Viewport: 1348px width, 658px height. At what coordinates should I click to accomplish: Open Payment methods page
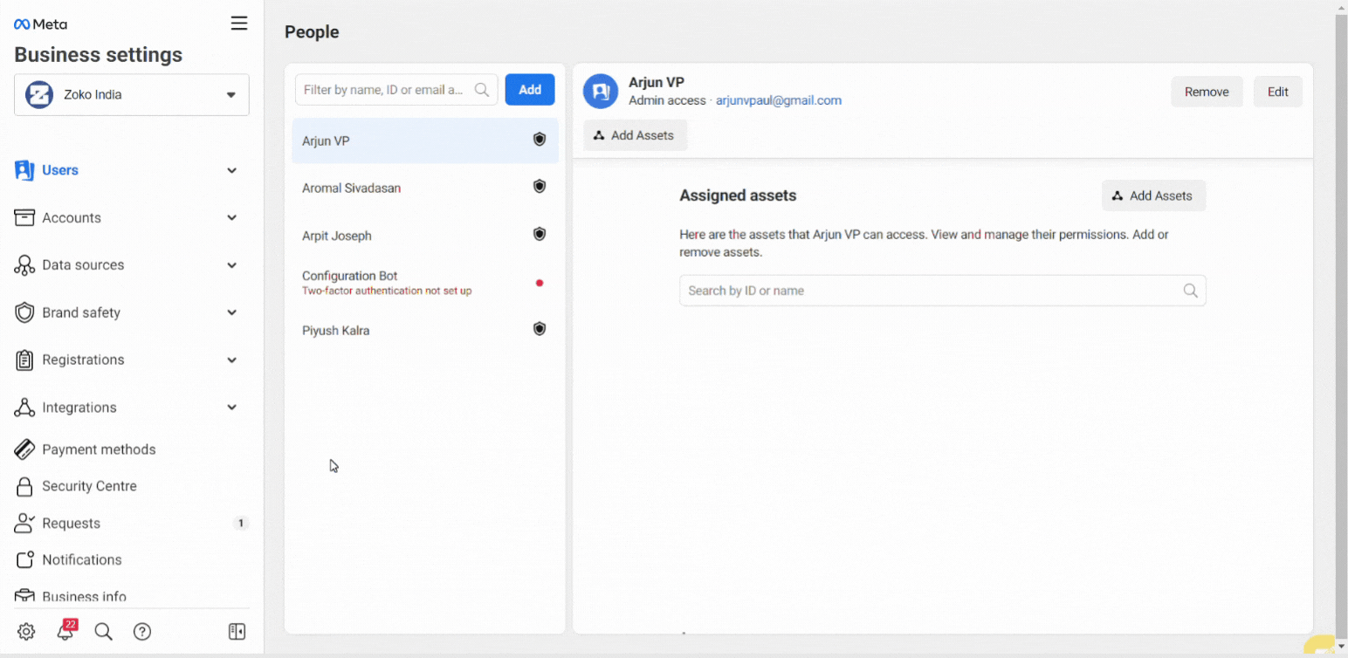pyautogui.click(x=99, y=449)
